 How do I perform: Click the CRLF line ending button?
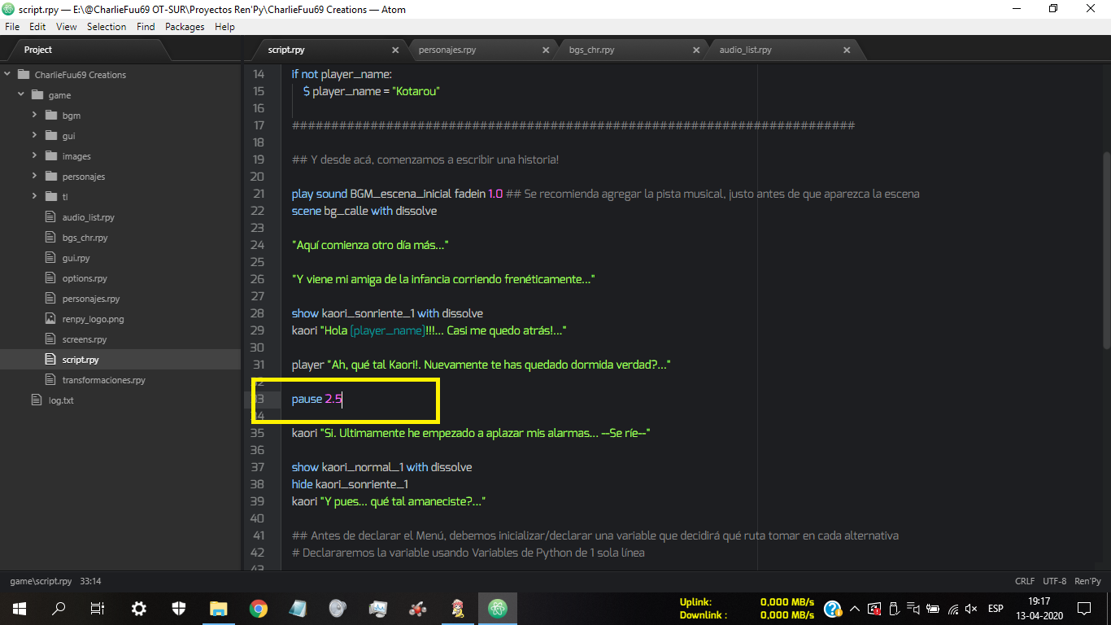(1025, 581)
